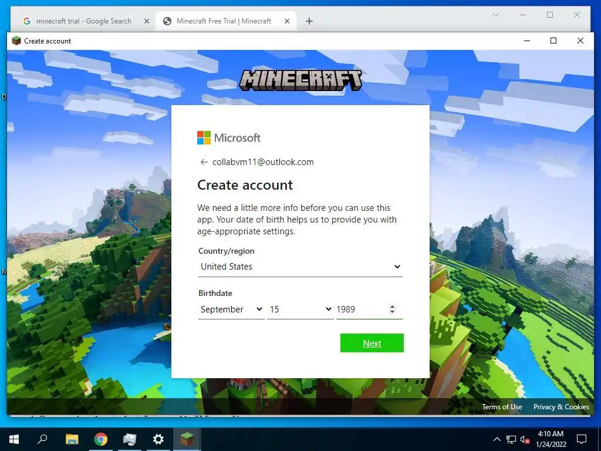Open the Settings gear on the taskbar
Image resolution: width=601 pixels, height=451 pixels.
[158, 439]
